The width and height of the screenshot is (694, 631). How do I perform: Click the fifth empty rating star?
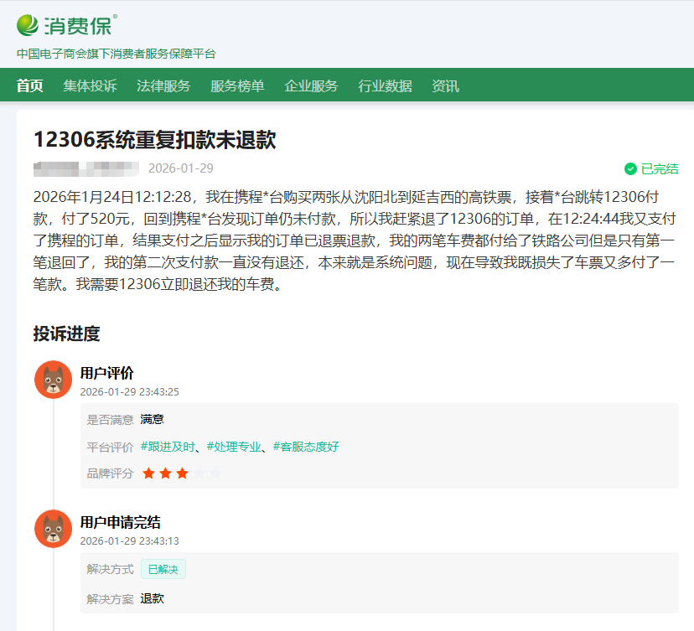point(215,473)
